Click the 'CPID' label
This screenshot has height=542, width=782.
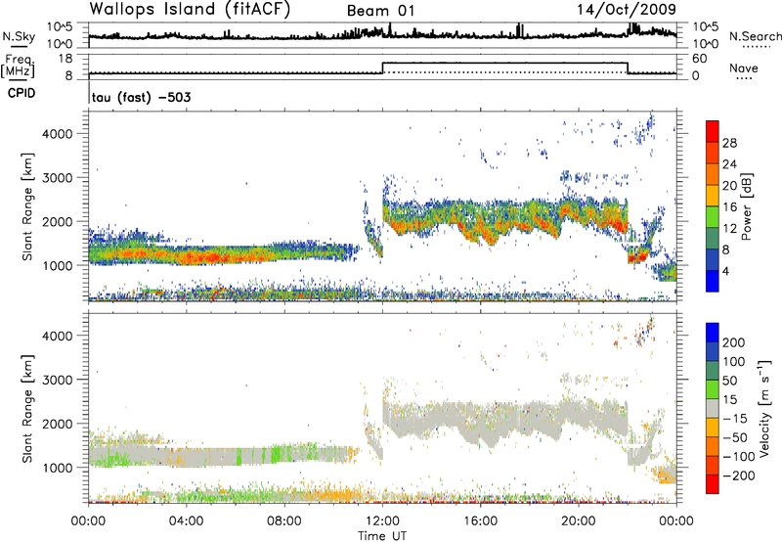pos(22,93)
